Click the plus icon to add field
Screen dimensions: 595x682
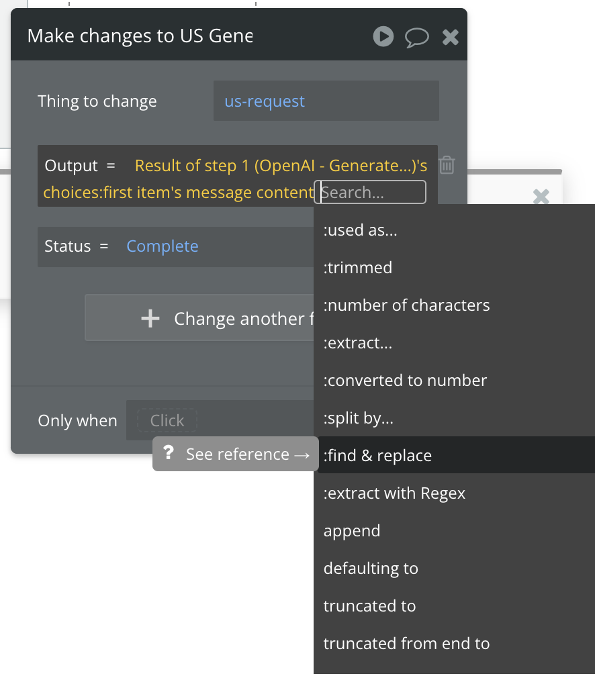(150, 318)
